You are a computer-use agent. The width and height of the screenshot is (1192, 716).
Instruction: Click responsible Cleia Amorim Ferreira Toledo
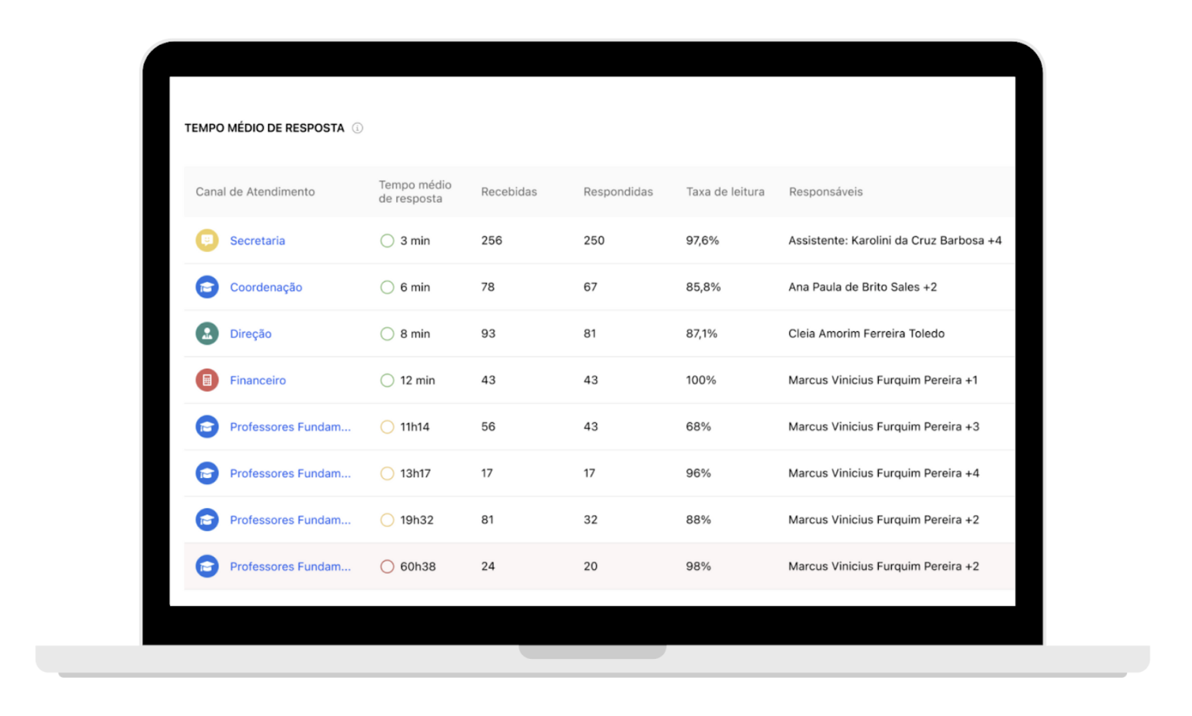(866, 334)
